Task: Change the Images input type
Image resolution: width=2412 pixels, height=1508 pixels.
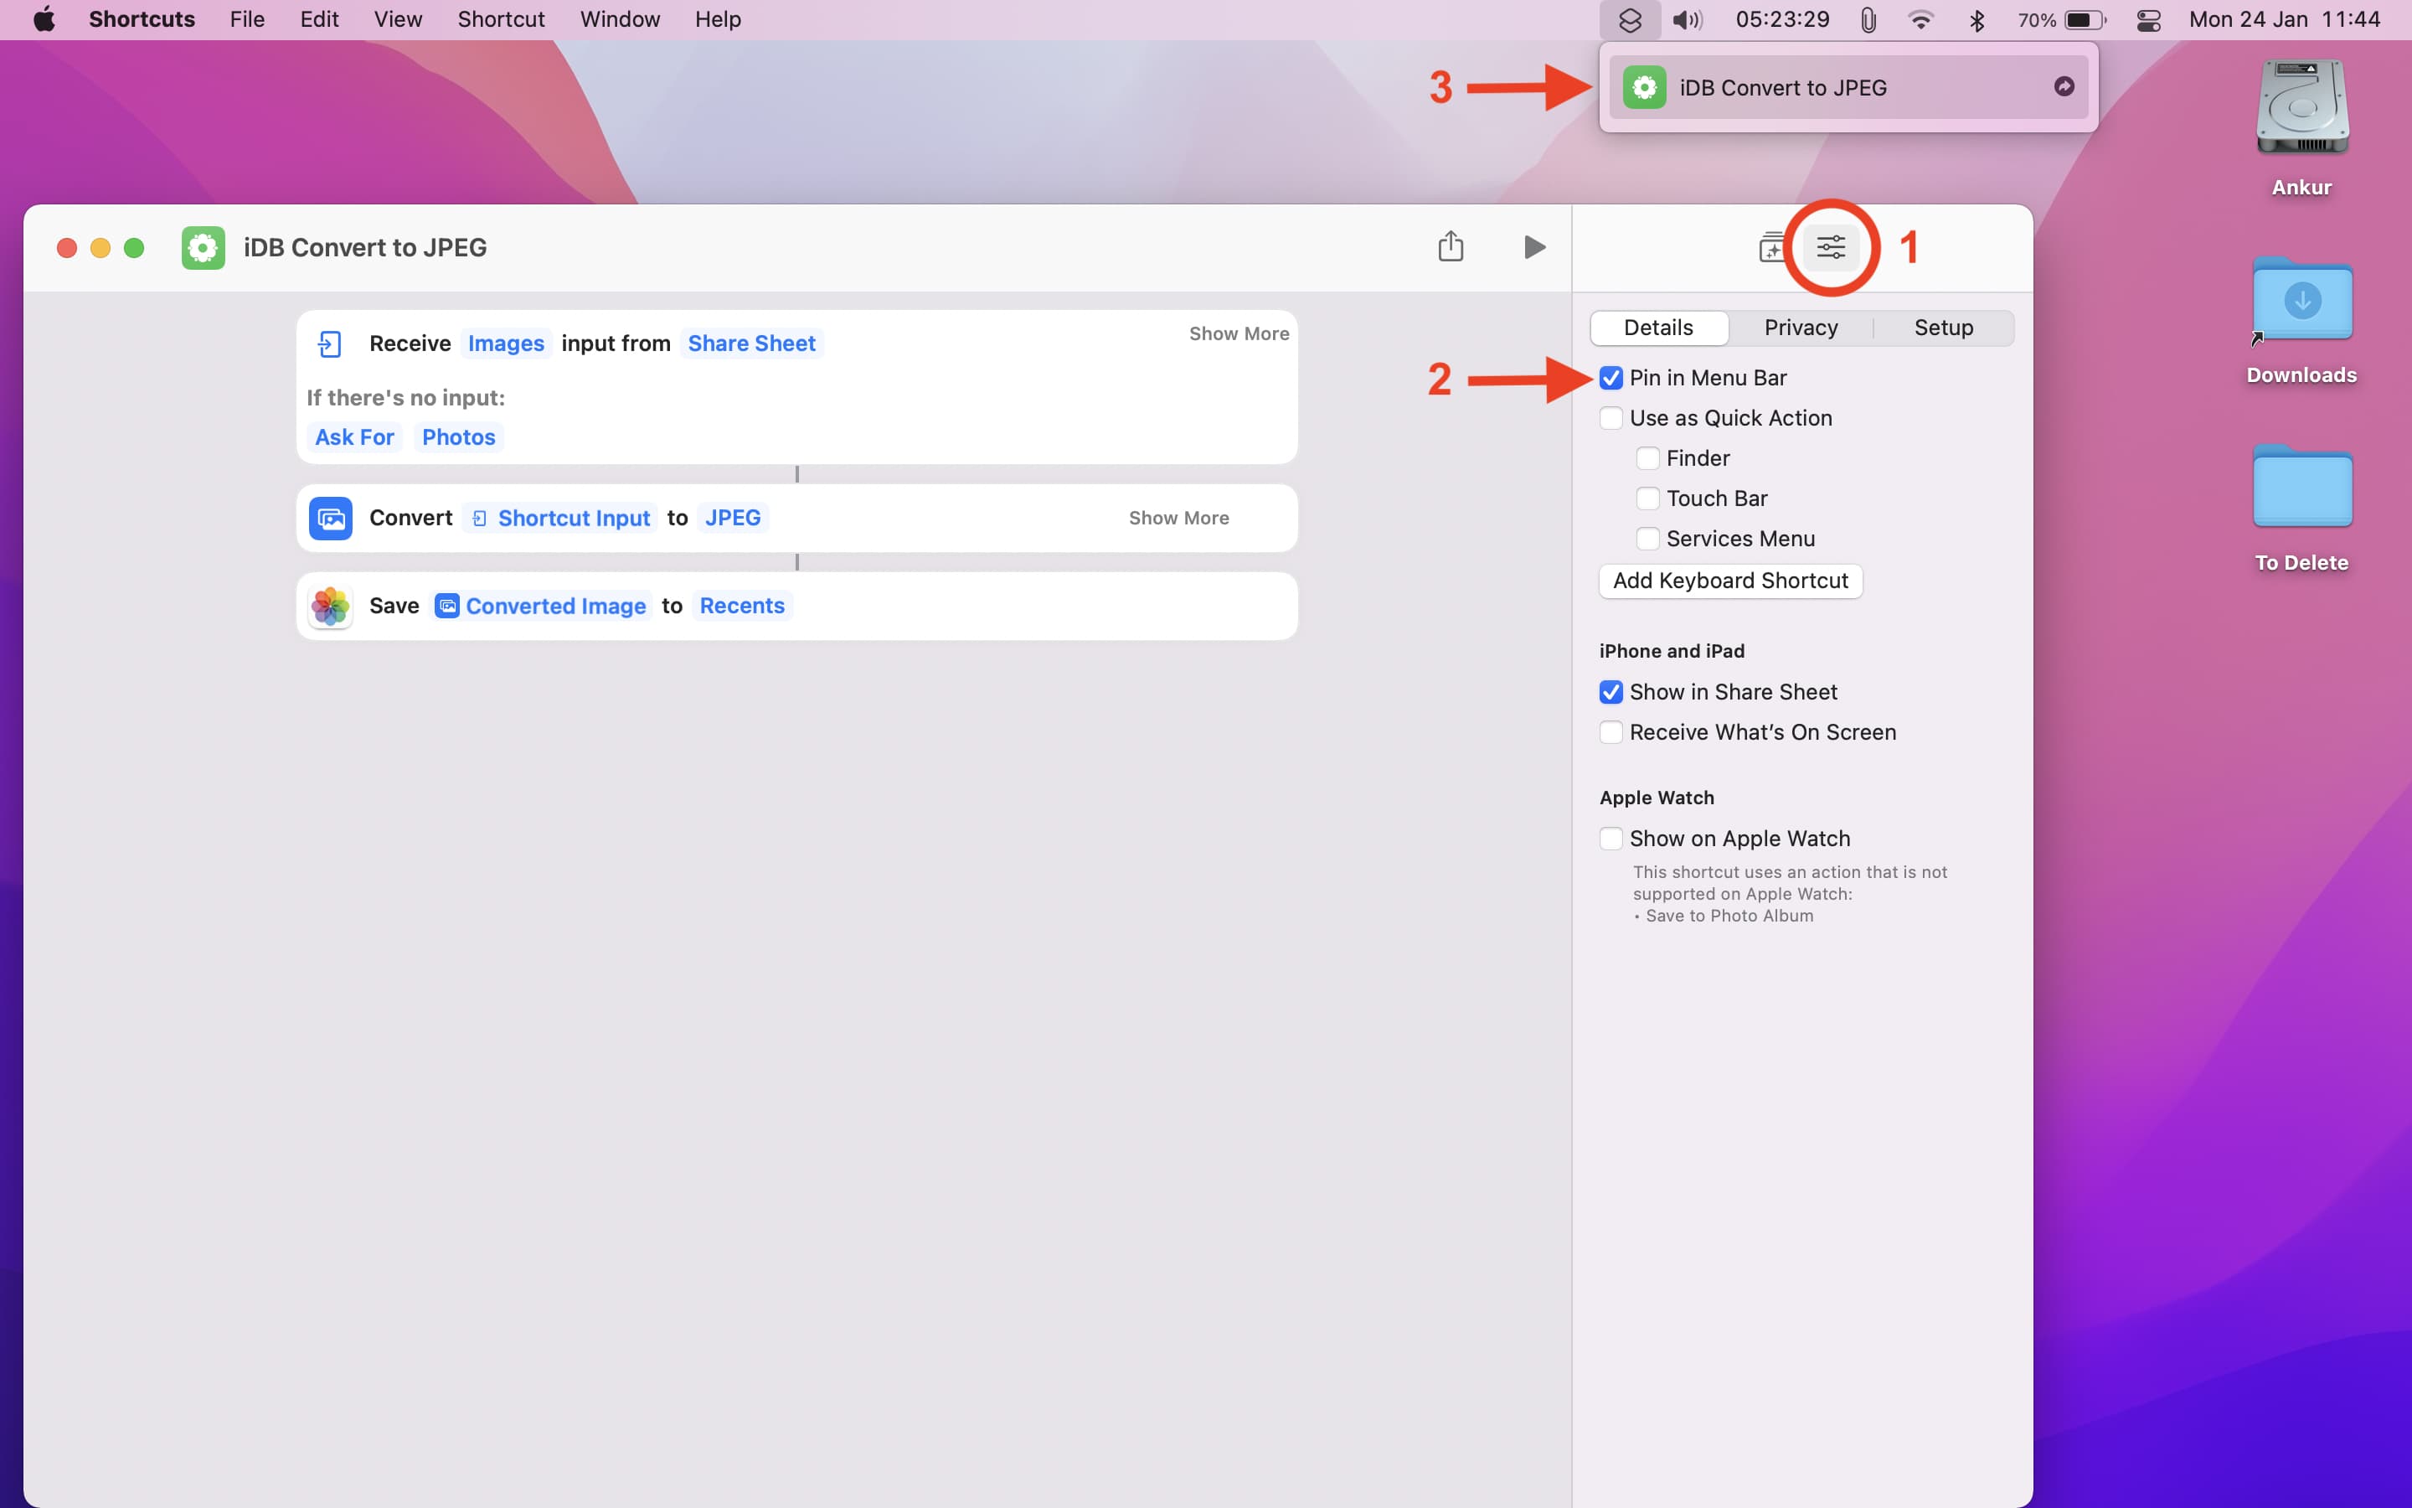Action: point(505,344)
